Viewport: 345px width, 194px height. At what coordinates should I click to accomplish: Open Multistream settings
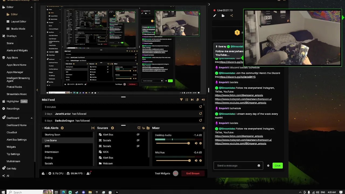click(x=13, y=161)
